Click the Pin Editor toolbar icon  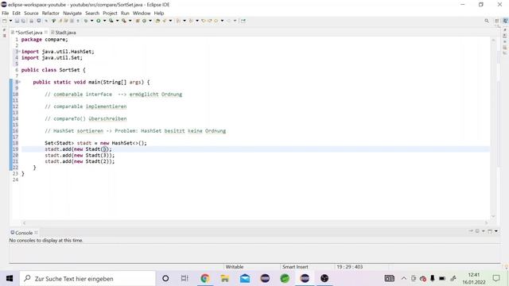point(243,21)
